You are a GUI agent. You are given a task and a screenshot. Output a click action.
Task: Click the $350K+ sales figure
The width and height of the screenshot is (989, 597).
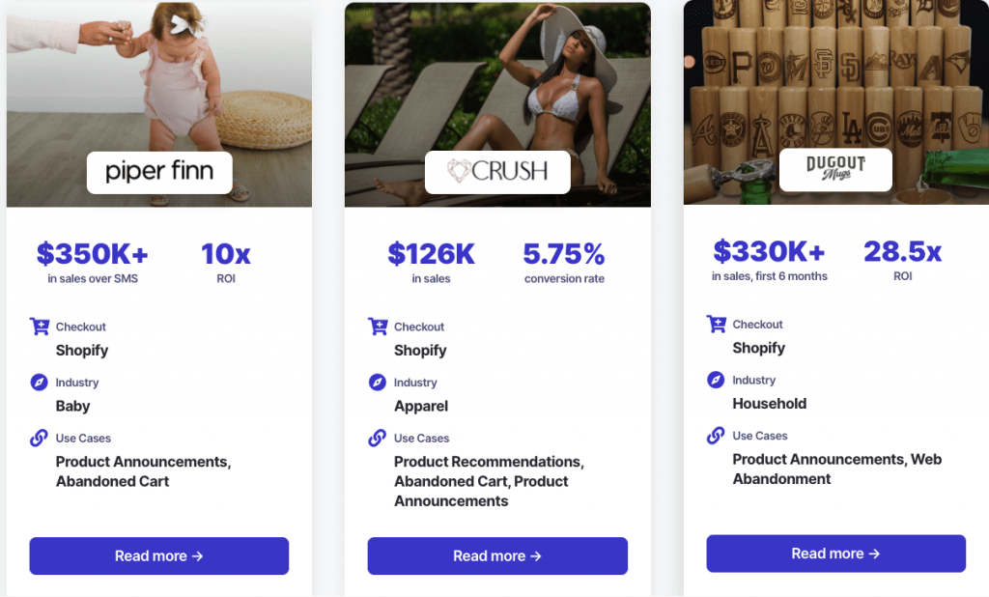[93, 254]
